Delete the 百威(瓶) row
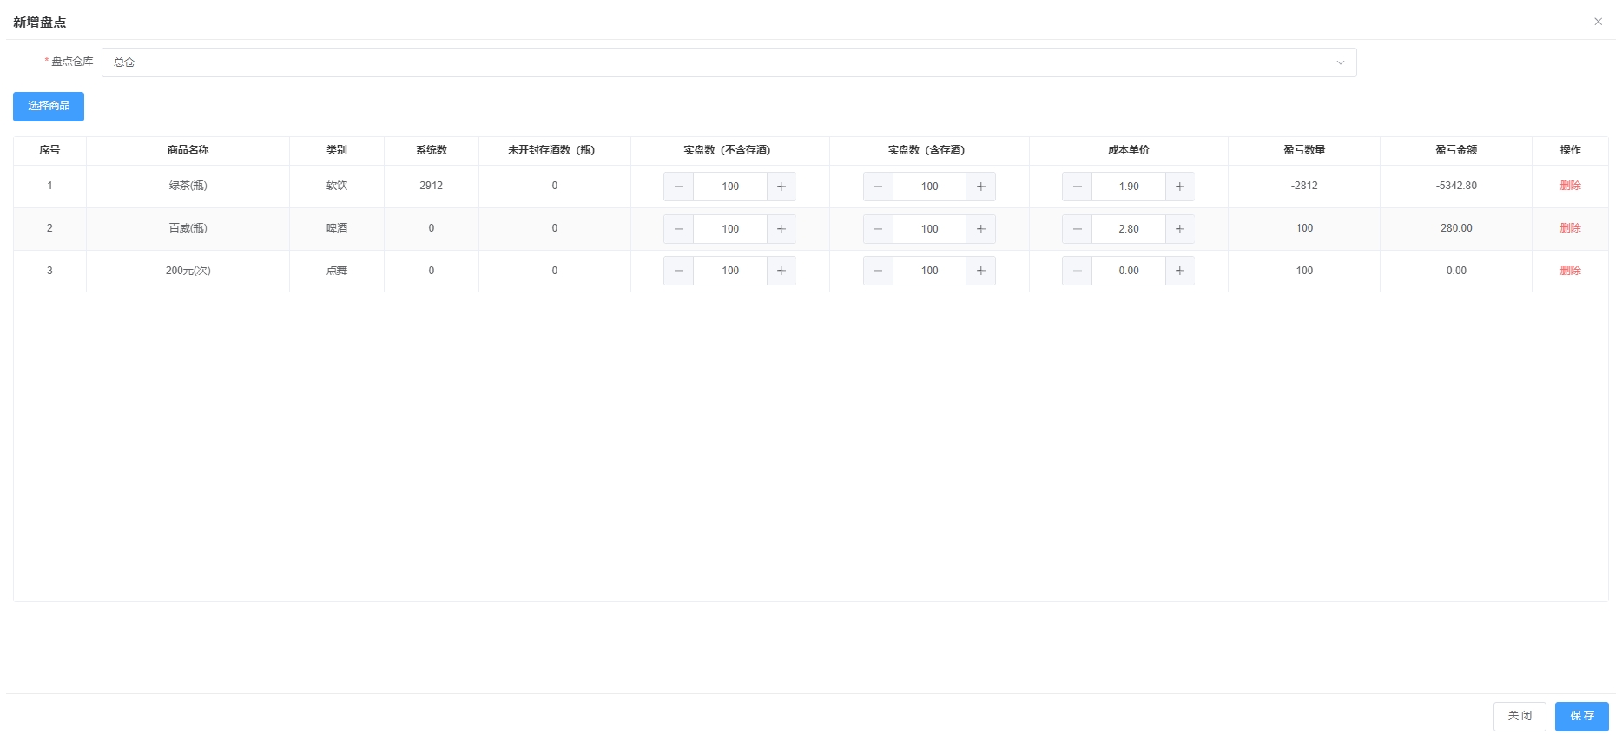Viewport: 1622px width, 741px height. pyautogui.click(x=1570, y=228)
